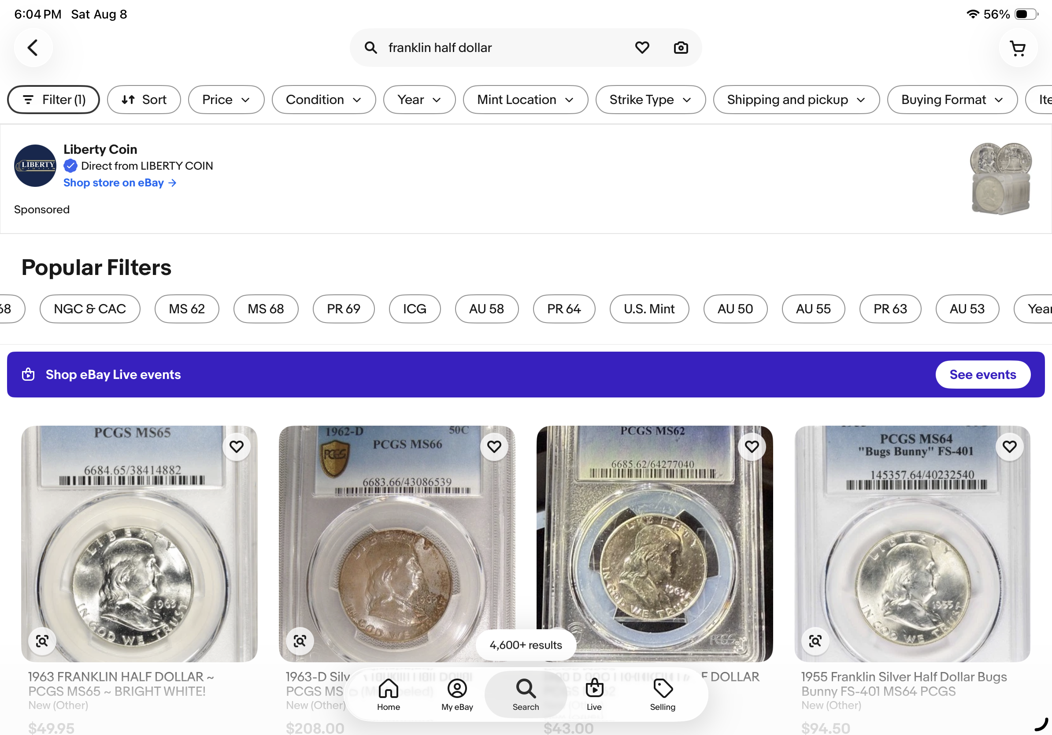Expand the Strike Type dropdown
This screenshot has height=735, width=1052.
(x=651, y=100)
